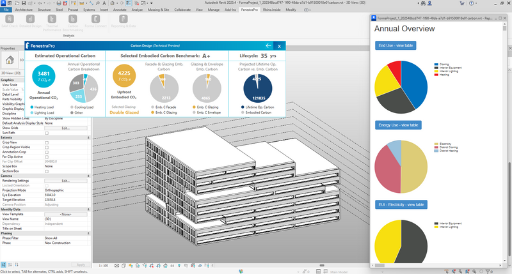This screenshot has height=274, width=512.
Task: Click the Open file icon in quick access toolbar
Action: pyautogui.click(x=17, y=3)
